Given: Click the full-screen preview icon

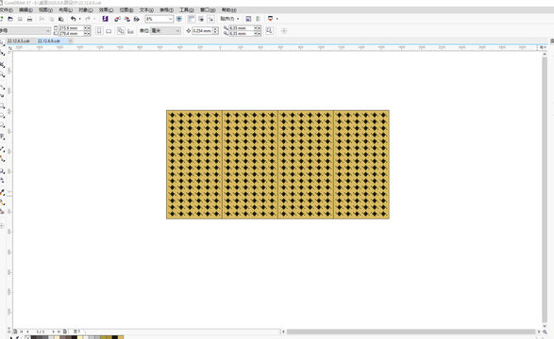Looking at the screenshot, I should (x=179, y=19).
